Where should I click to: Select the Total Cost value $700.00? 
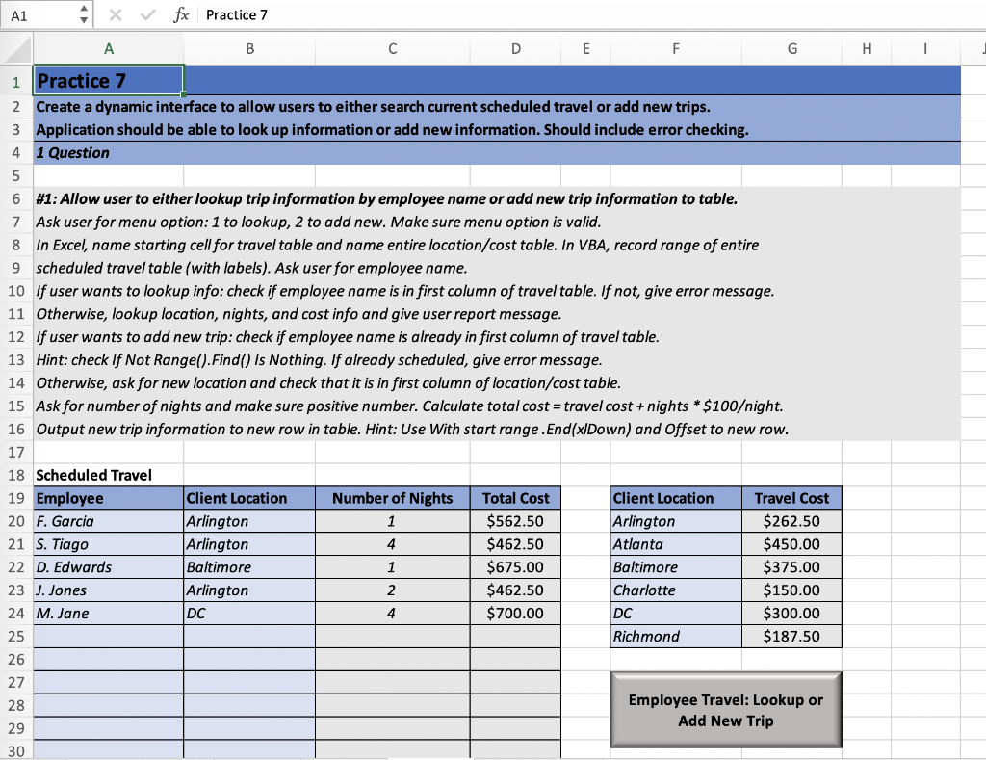tap(515, 614)
